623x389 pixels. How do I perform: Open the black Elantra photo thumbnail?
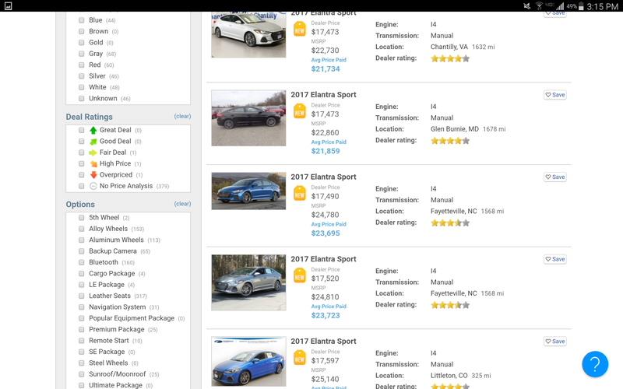coord(248,118)
